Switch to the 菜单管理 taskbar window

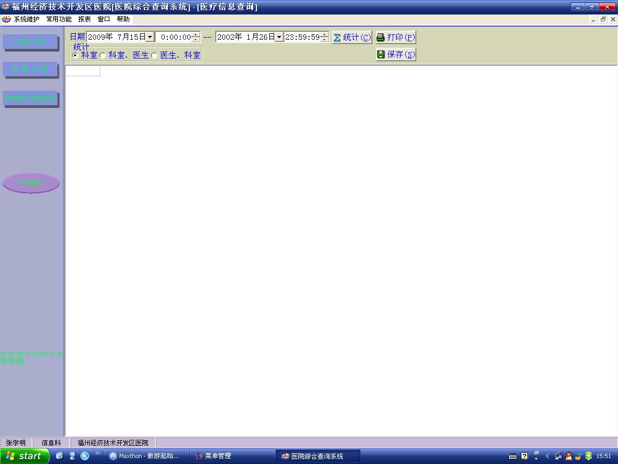click(x=232, y=456)
